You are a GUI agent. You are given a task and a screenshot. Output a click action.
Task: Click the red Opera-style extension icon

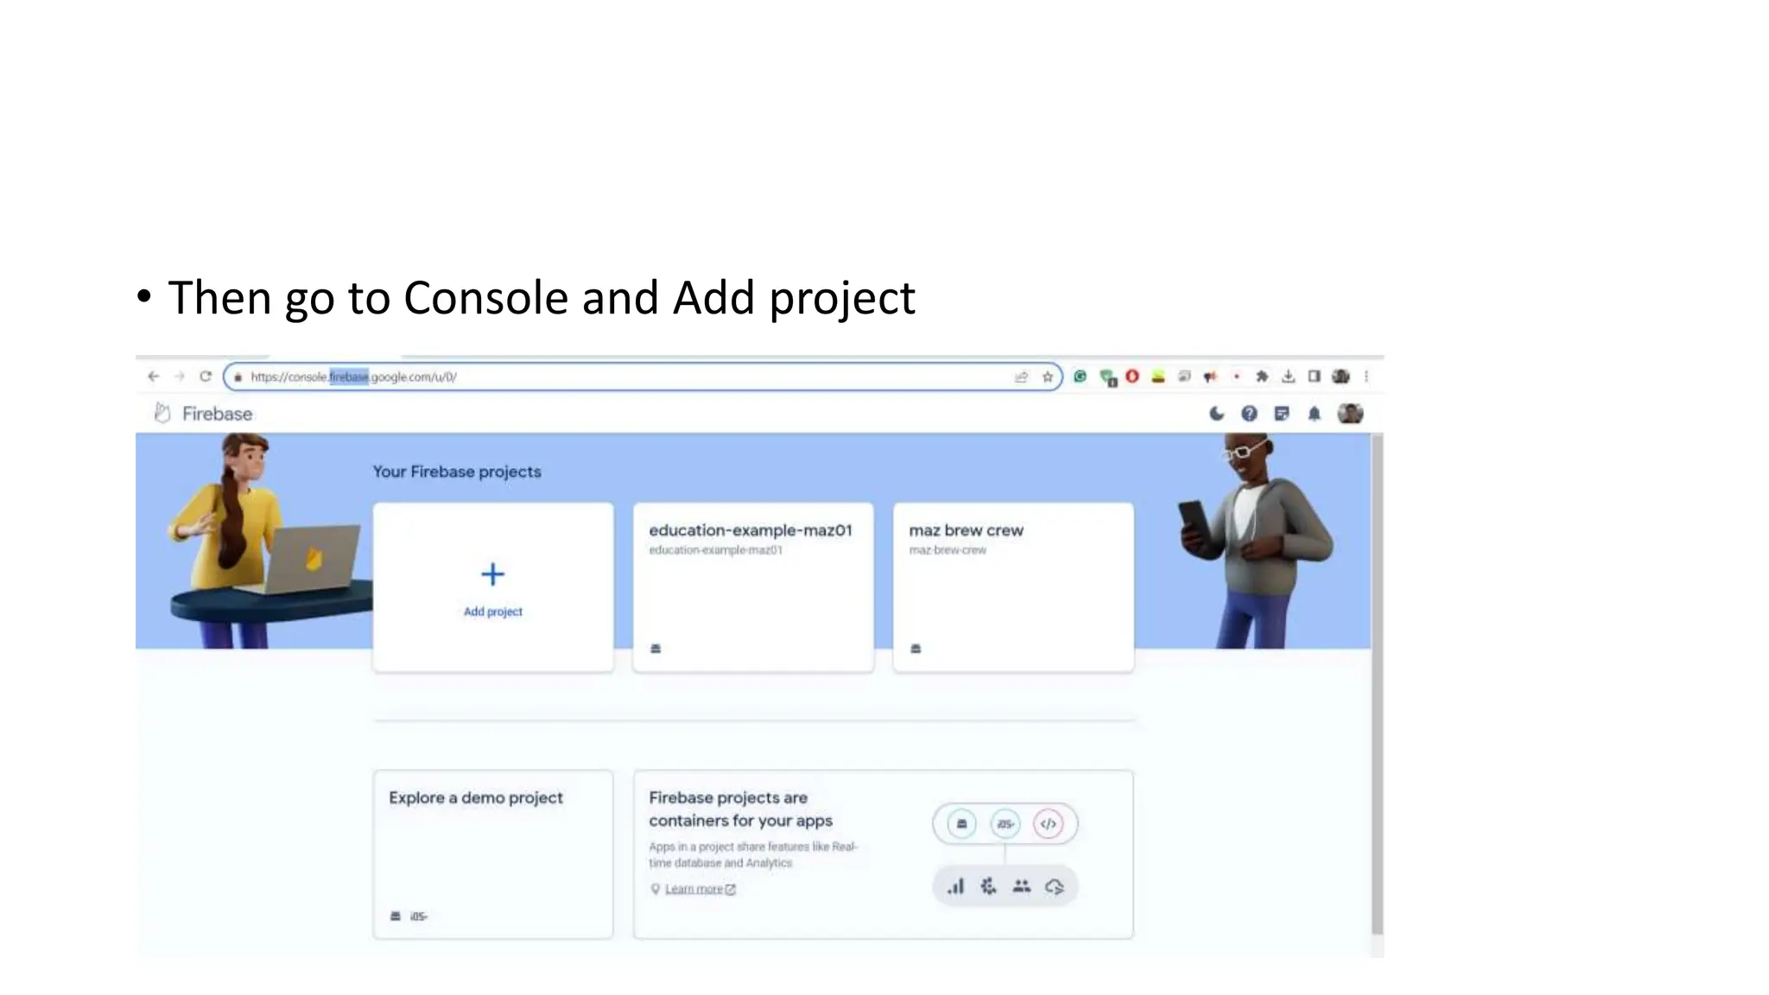(1132, 377)
